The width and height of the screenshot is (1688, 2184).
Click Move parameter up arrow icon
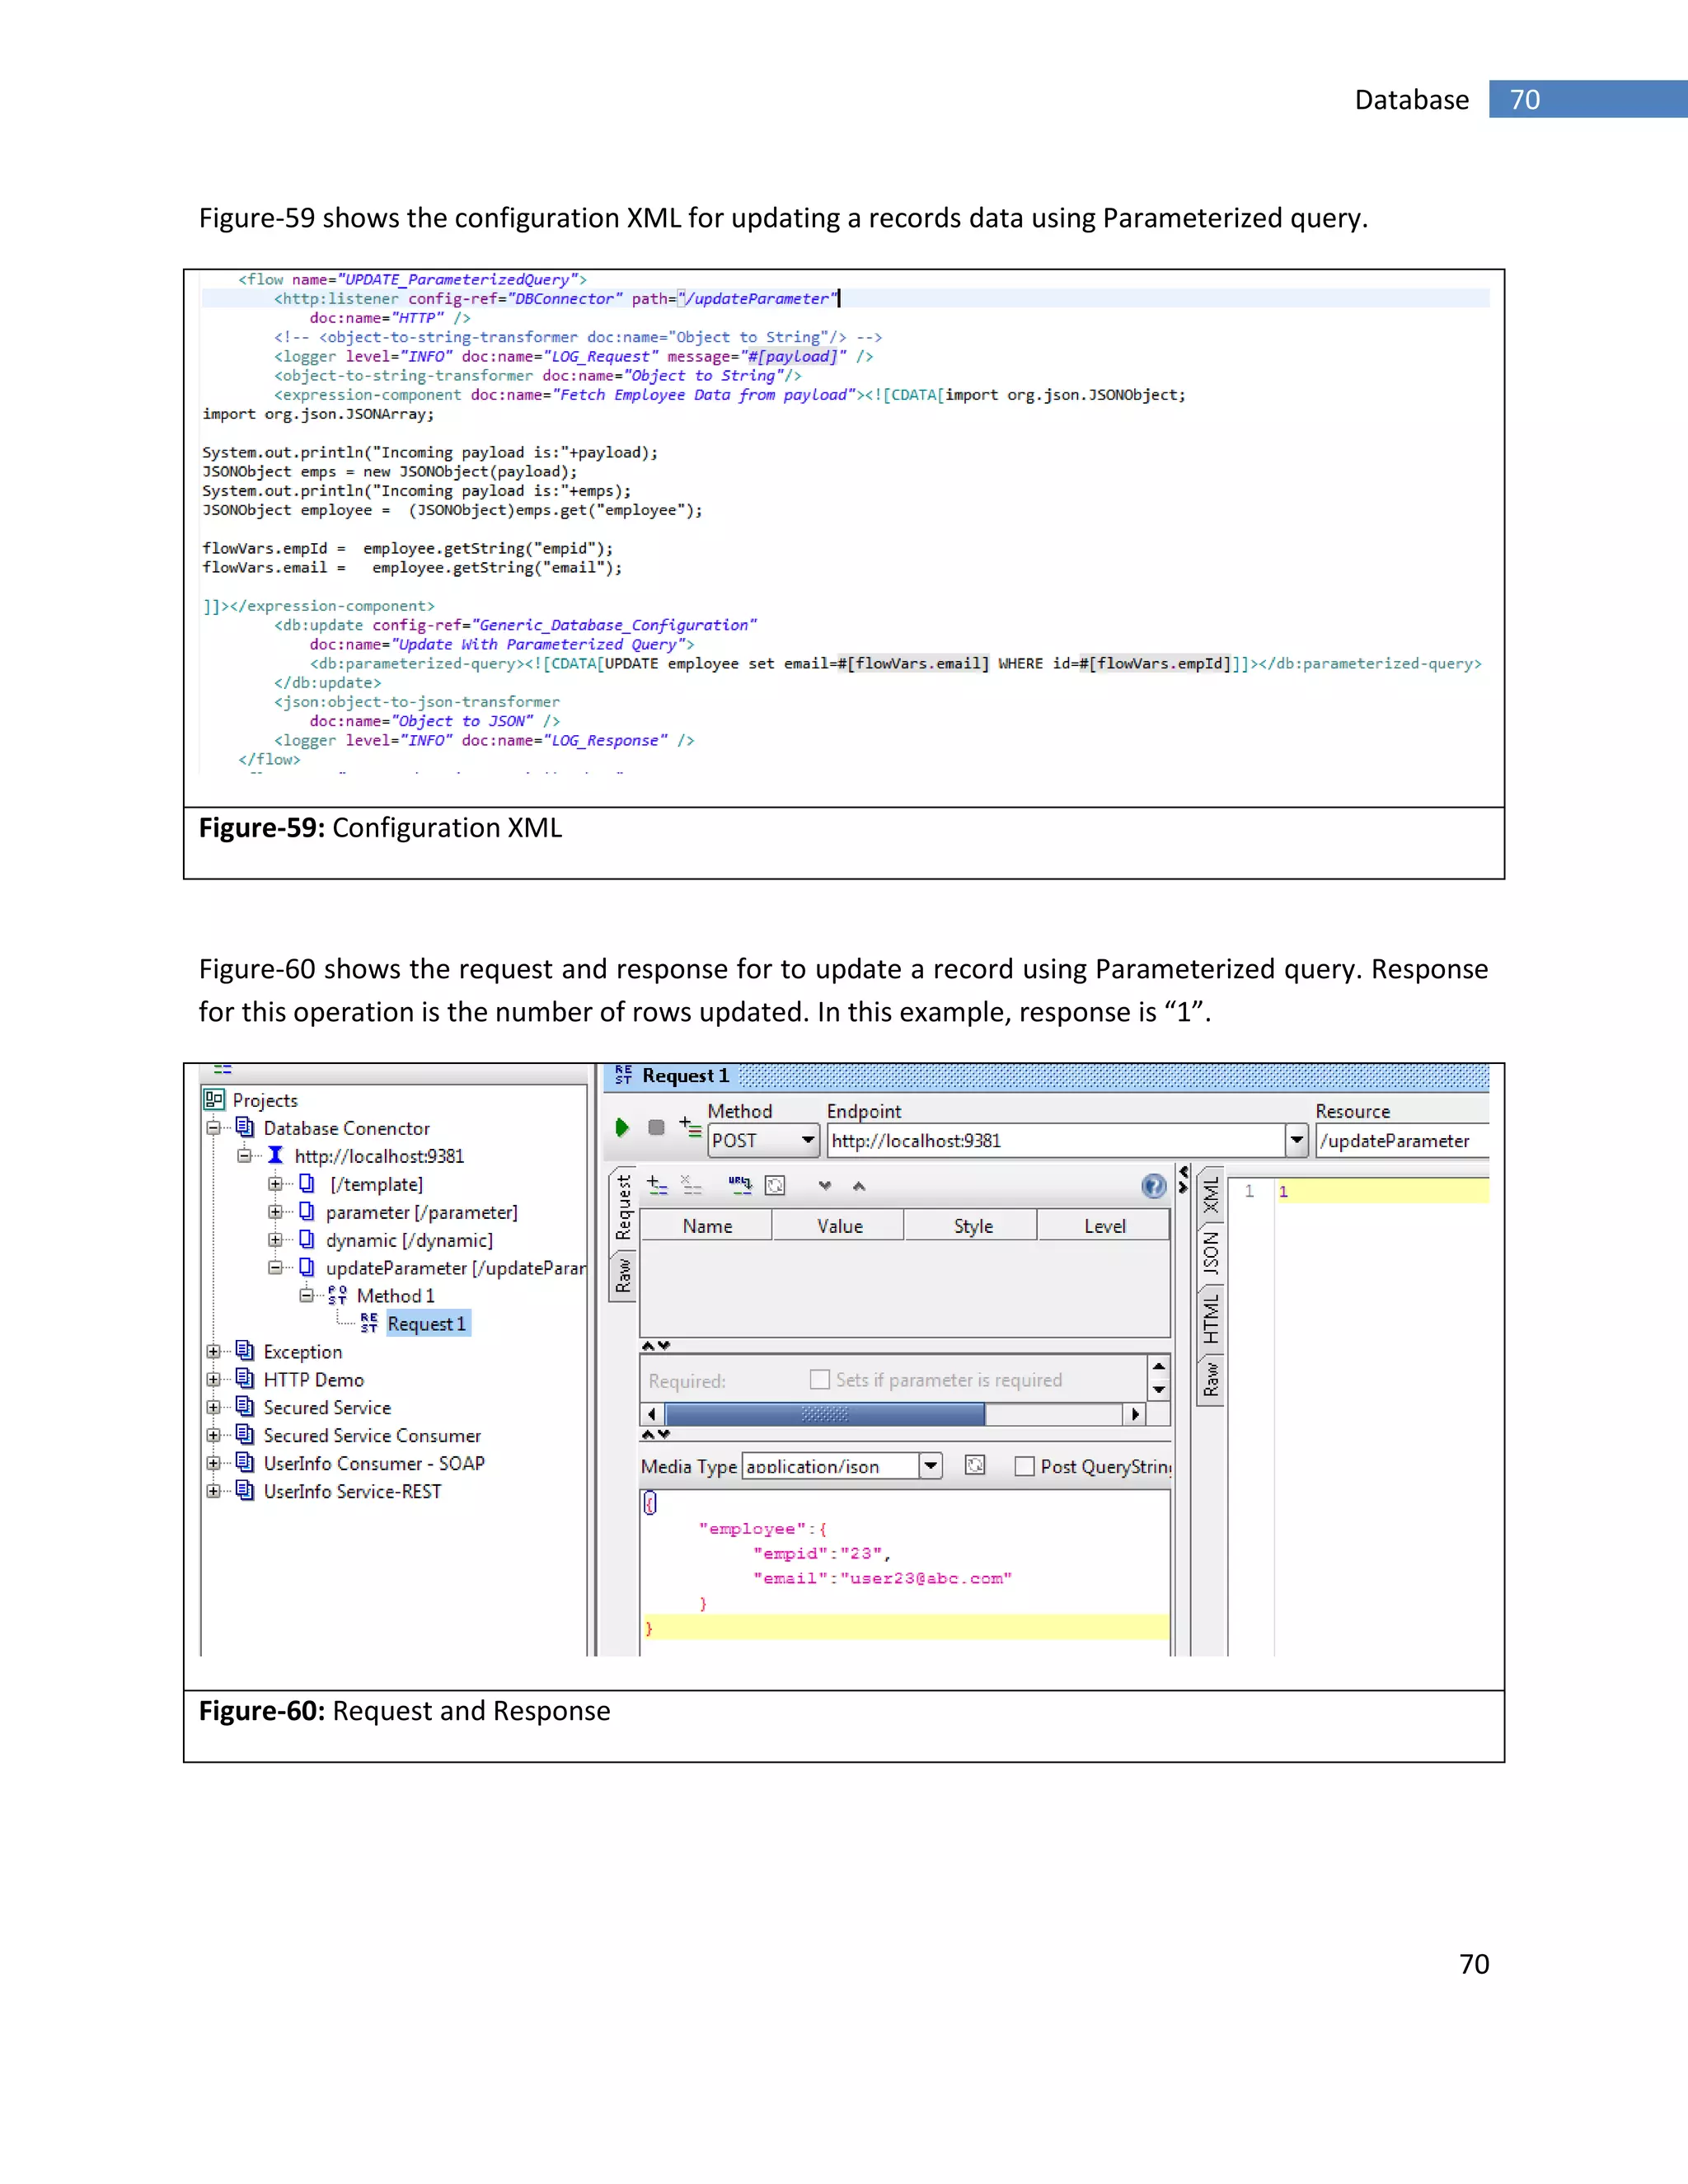(859, 1186)
